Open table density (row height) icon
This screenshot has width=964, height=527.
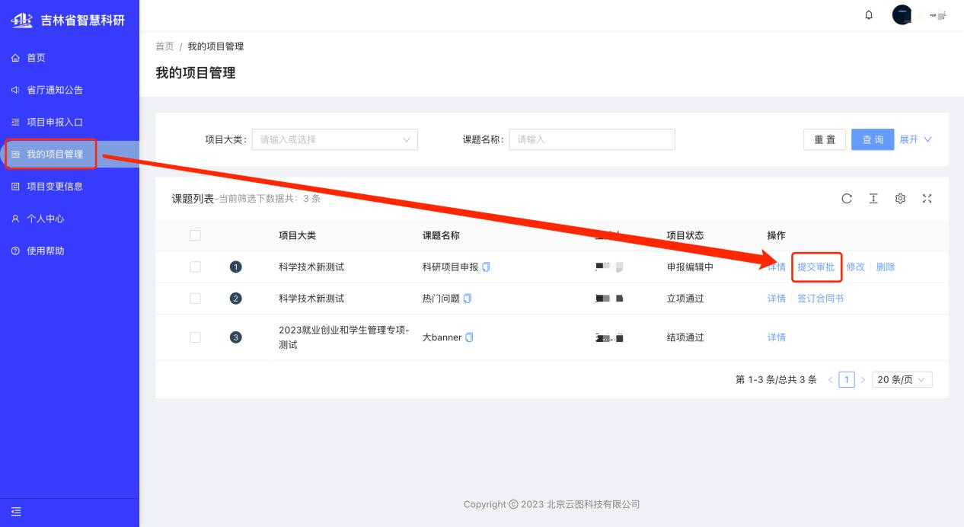tap(873, 199)
